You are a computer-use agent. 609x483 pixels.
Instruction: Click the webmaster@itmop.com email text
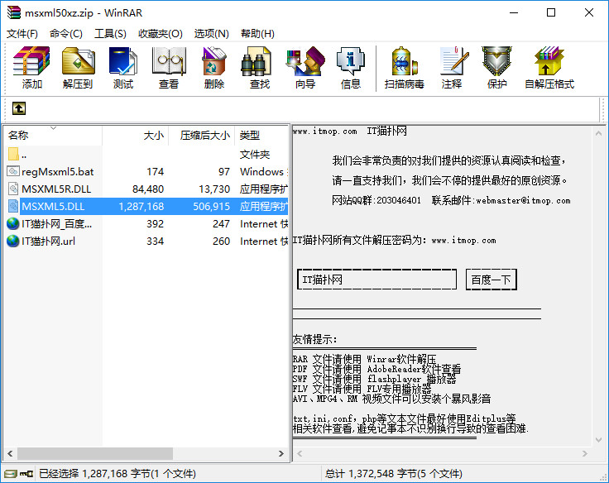(523, 200)
